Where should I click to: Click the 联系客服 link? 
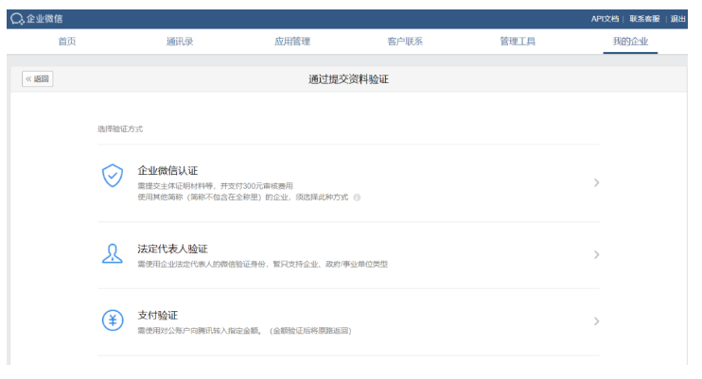click(644, 19)
